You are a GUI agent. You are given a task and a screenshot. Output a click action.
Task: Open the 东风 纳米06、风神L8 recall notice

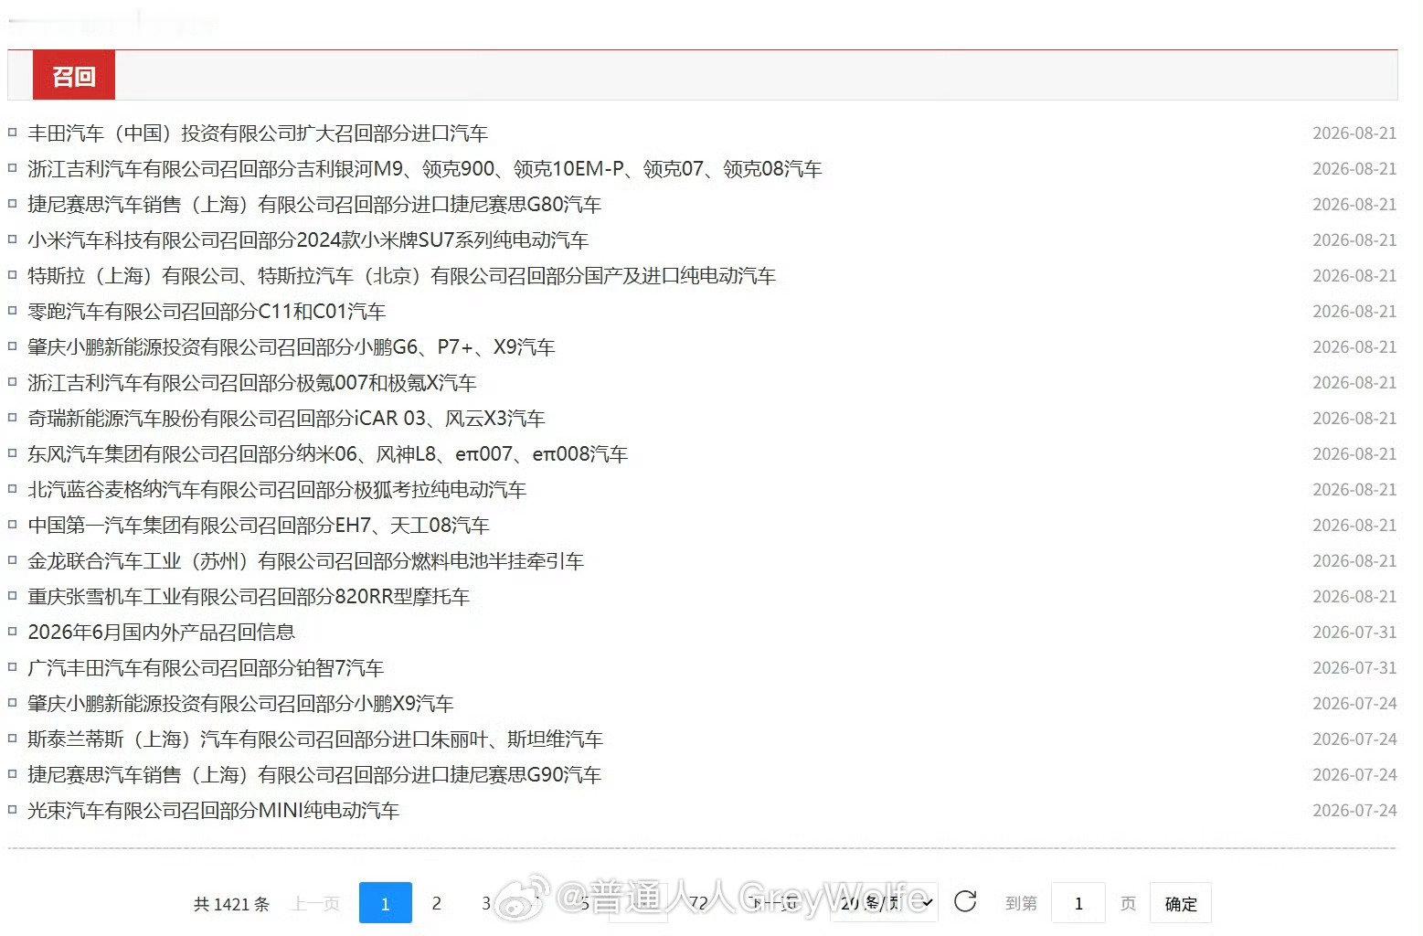(328, 454)
